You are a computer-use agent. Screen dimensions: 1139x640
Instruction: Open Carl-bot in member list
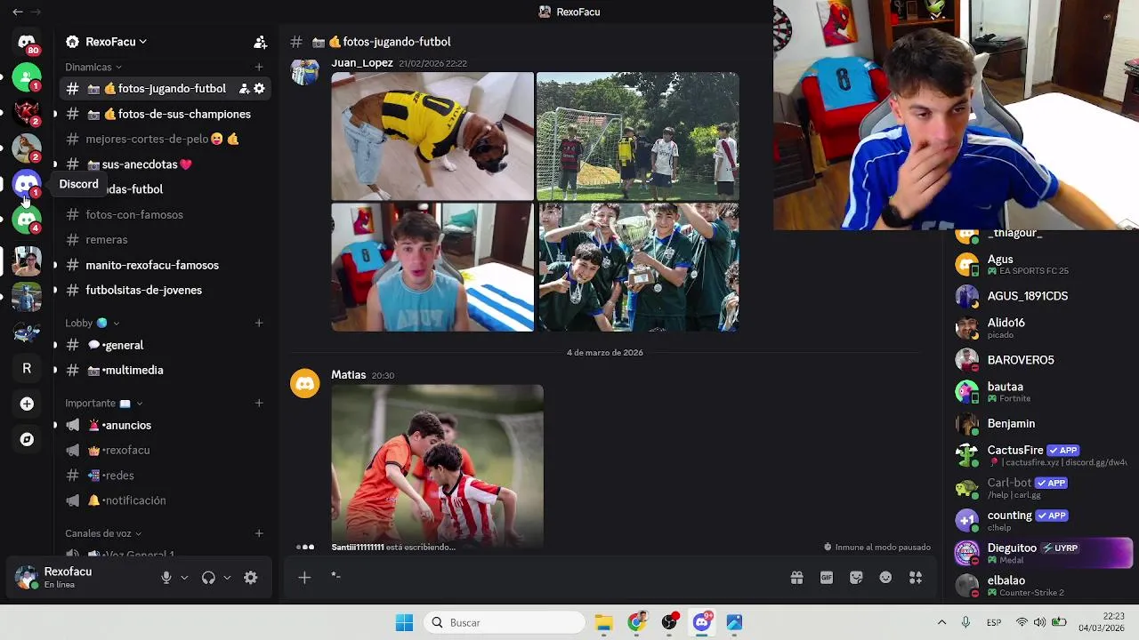[1040, 488]
